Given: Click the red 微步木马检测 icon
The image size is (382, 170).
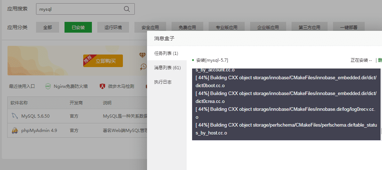Looking at the screenshot, I should pos(103,86).
